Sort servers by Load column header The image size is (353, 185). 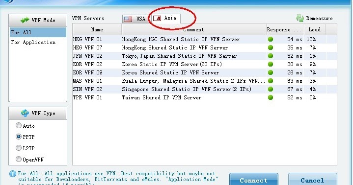(315, 29)
